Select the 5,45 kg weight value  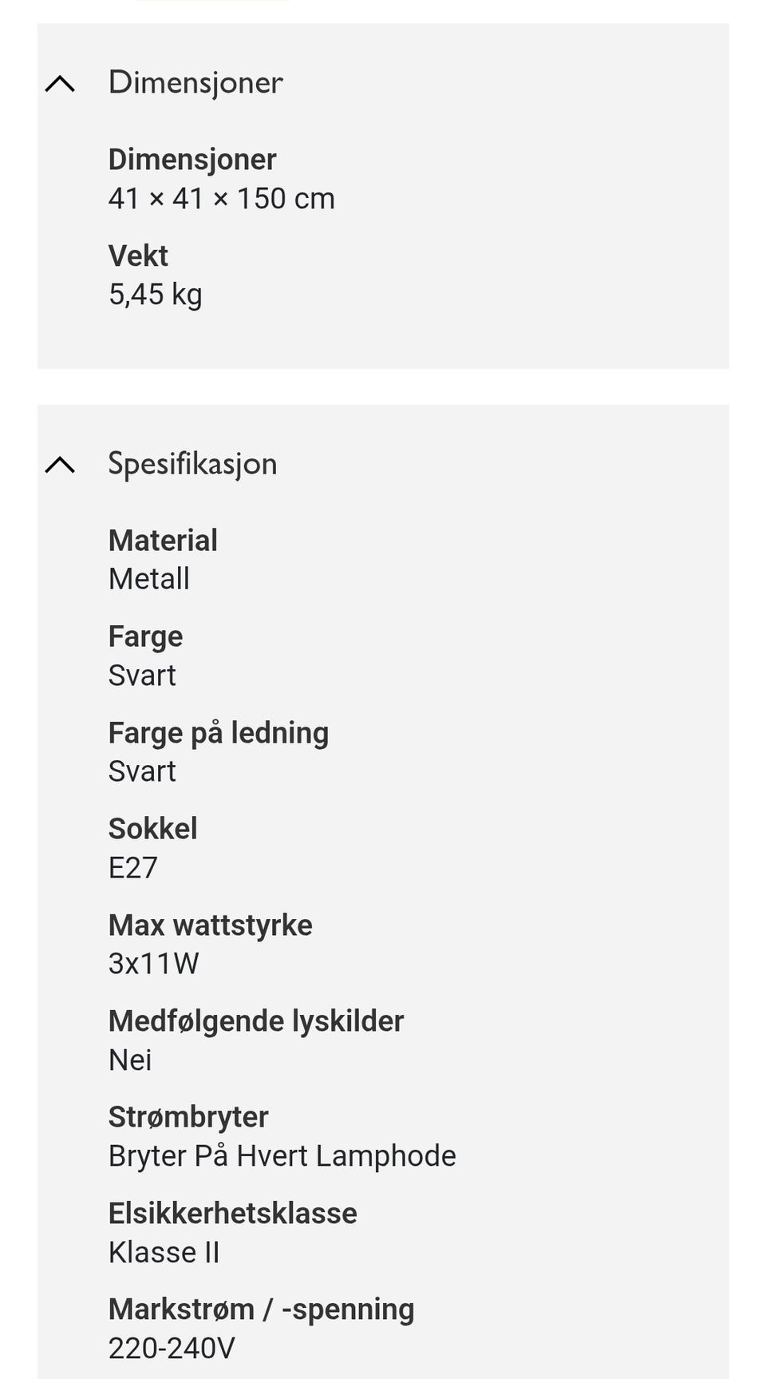(156, 295)
